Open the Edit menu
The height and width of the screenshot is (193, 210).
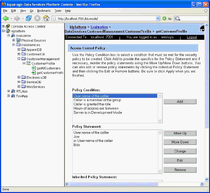[13, 11]
